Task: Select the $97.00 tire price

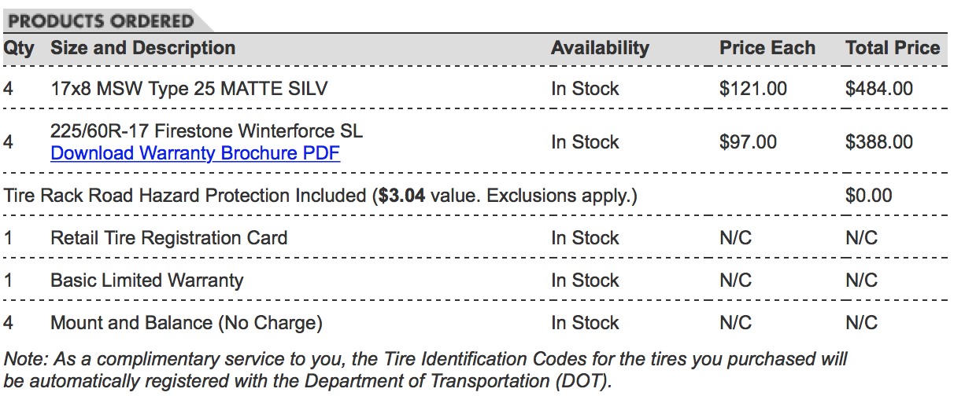Action: (748, 142)
